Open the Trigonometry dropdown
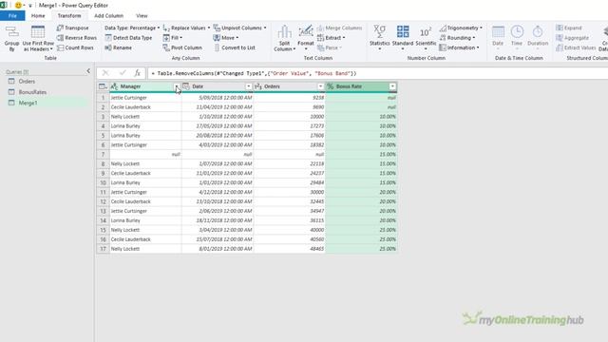Screen dimensions: 608x342 [461, 28]
